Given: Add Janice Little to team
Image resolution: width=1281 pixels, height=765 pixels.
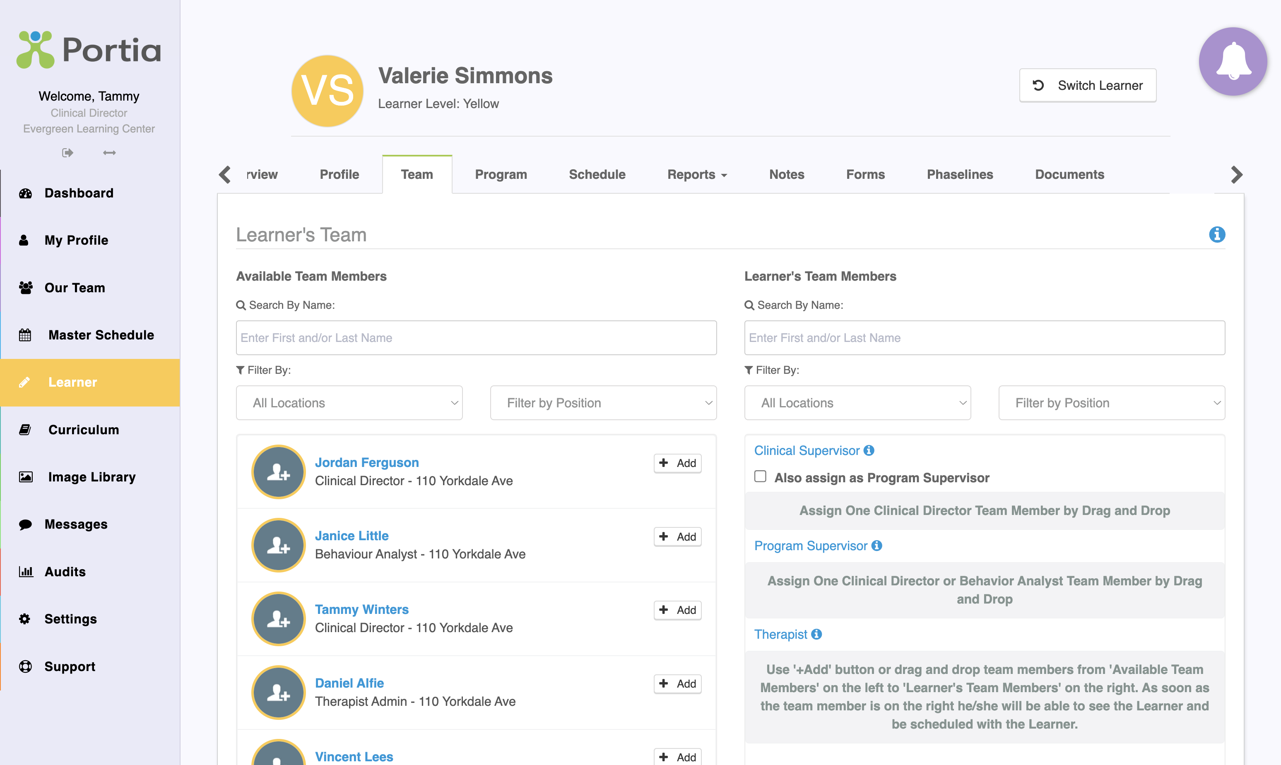Looking at the screenshot, I should (677, 536).
